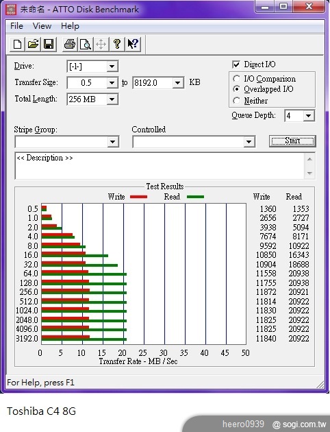
Task: Click inside the Description text box
Action: 160,166
